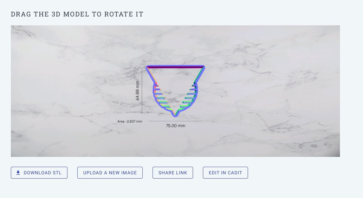Click the top-left corner of the cutter
The height and width of the screenshot is (198, 363).
coord(148,67)
